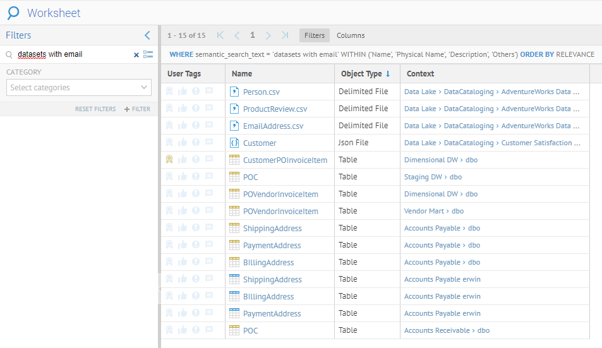Click the + FILTER button
The width and height of the screenshot is (602, 348).
tap(137, 109)
